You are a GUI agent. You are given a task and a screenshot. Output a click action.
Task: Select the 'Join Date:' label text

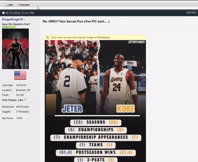pyautogui.click(x=8, y=85)
